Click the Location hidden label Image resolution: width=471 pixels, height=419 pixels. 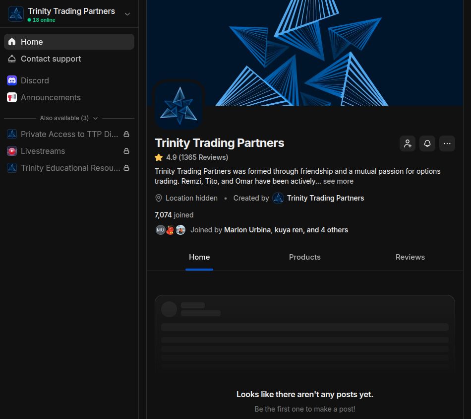pos(191,198)
